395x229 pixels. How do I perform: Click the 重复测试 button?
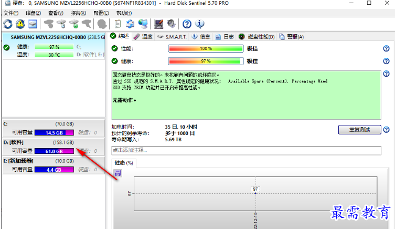click(359, 130)
